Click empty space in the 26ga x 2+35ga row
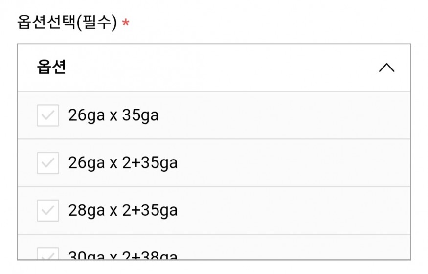Screen dimensions: 428x274 click(293, 163)
